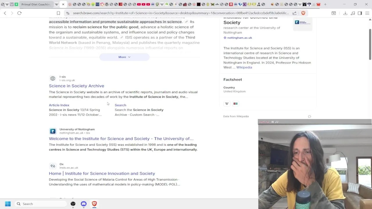This screenshot has height=209, width=372.
Task: Click the insis.ox.ac.uk source text
Action: click(69, 168)
